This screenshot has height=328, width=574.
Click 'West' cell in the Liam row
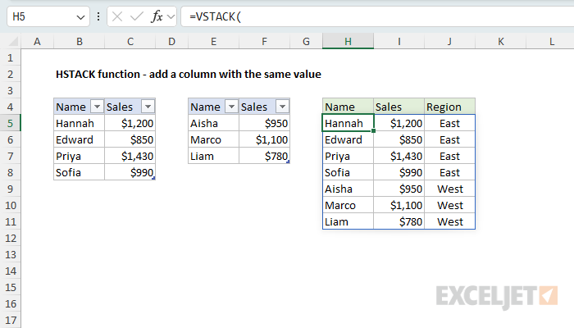point(449,222)
